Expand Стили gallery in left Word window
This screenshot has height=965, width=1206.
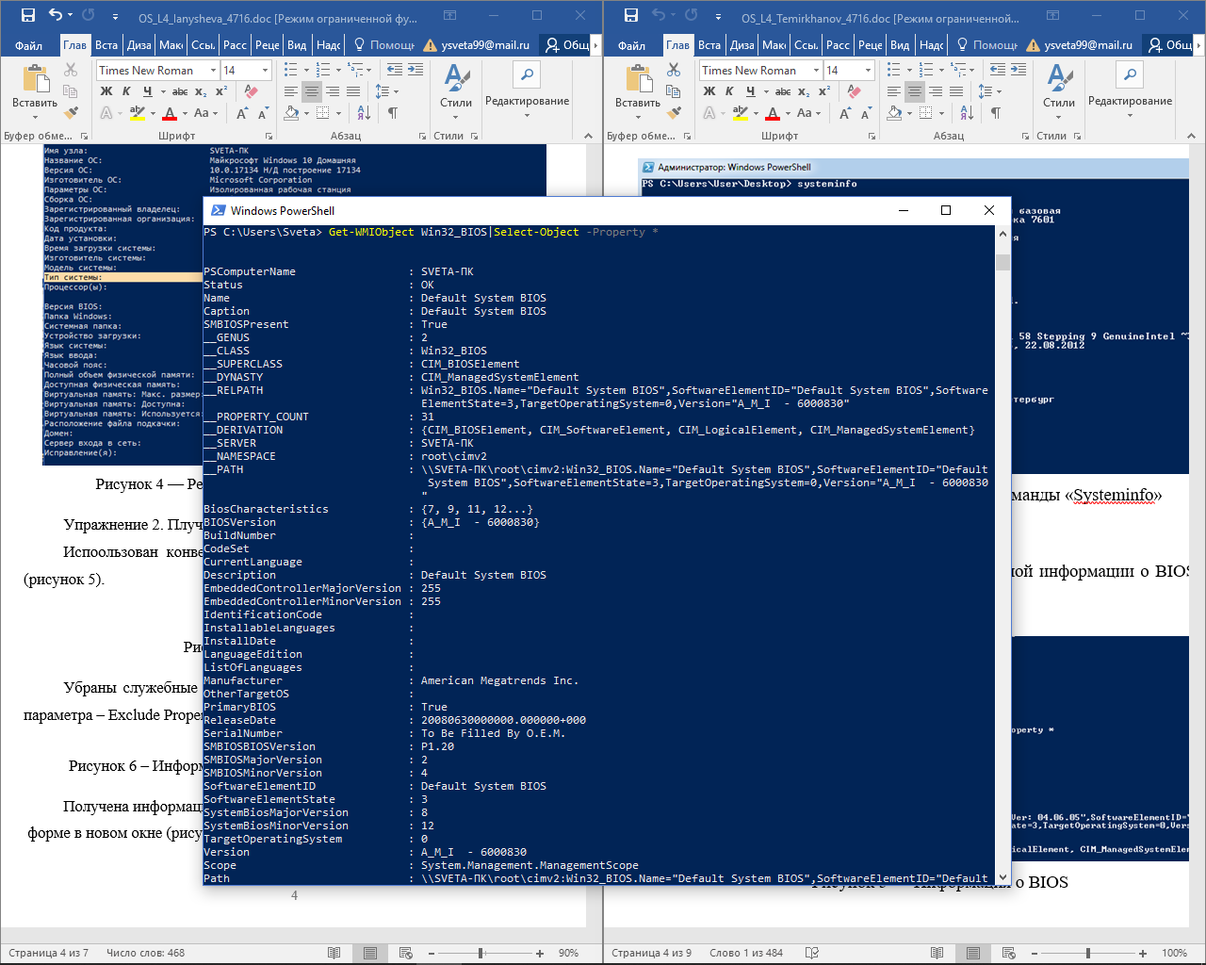tap(456, 91)
